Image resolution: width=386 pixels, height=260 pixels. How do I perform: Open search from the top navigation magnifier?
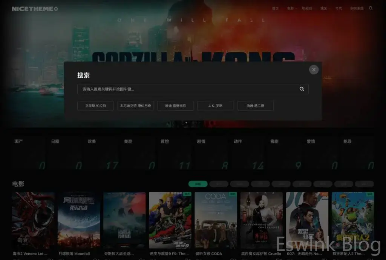(x=371, y=8)
